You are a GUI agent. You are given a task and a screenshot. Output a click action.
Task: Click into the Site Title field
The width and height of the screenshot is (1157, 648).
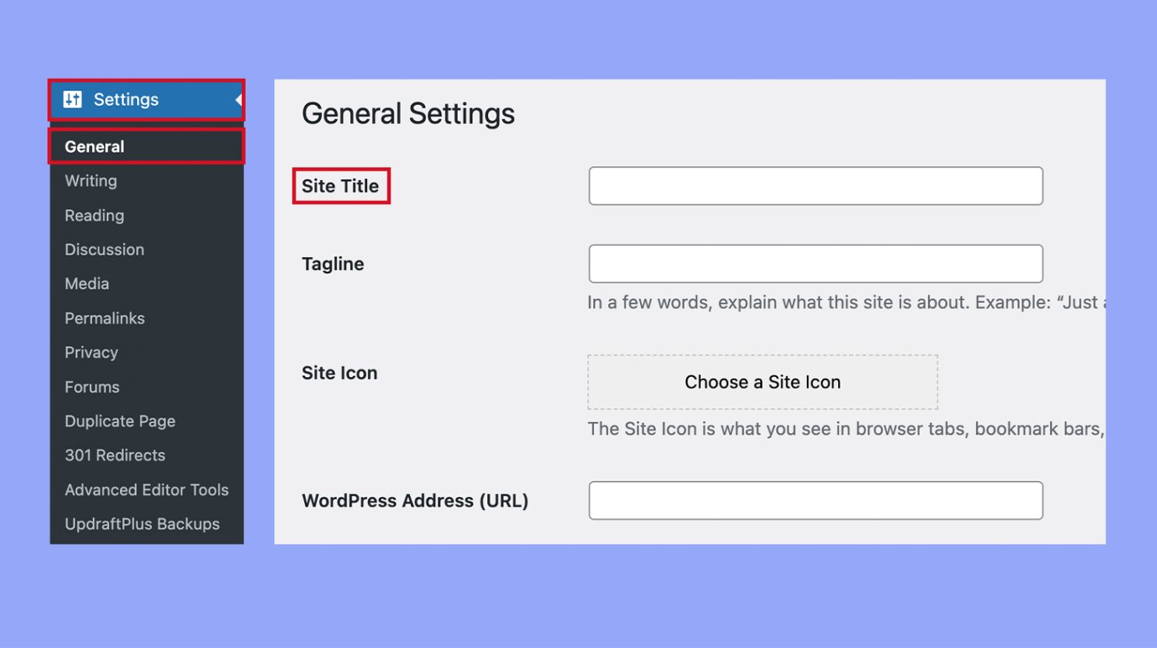click(815, 186)
